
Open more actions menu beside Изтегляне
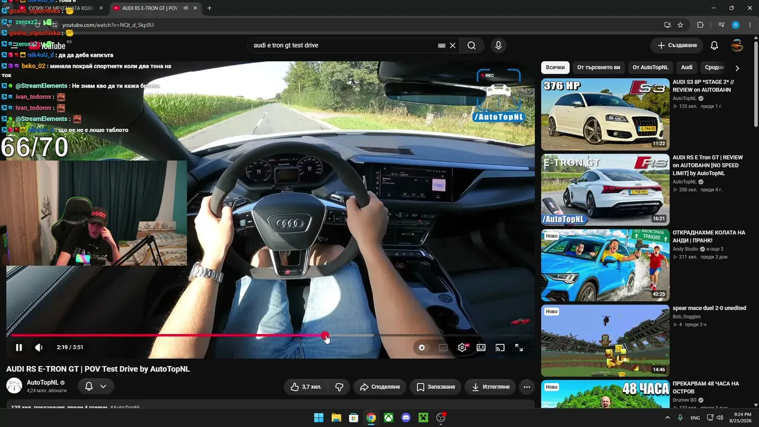(x=527, y=387)
